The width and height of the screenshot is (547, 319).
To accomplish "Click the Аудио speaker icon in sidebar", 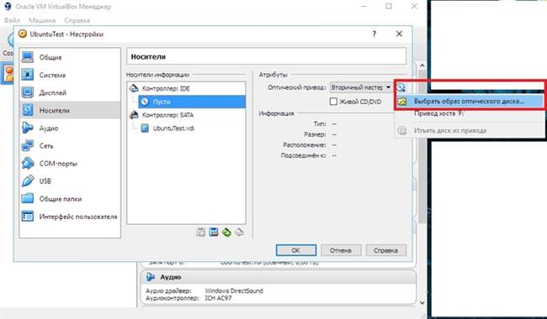I will tap(28, 128).
